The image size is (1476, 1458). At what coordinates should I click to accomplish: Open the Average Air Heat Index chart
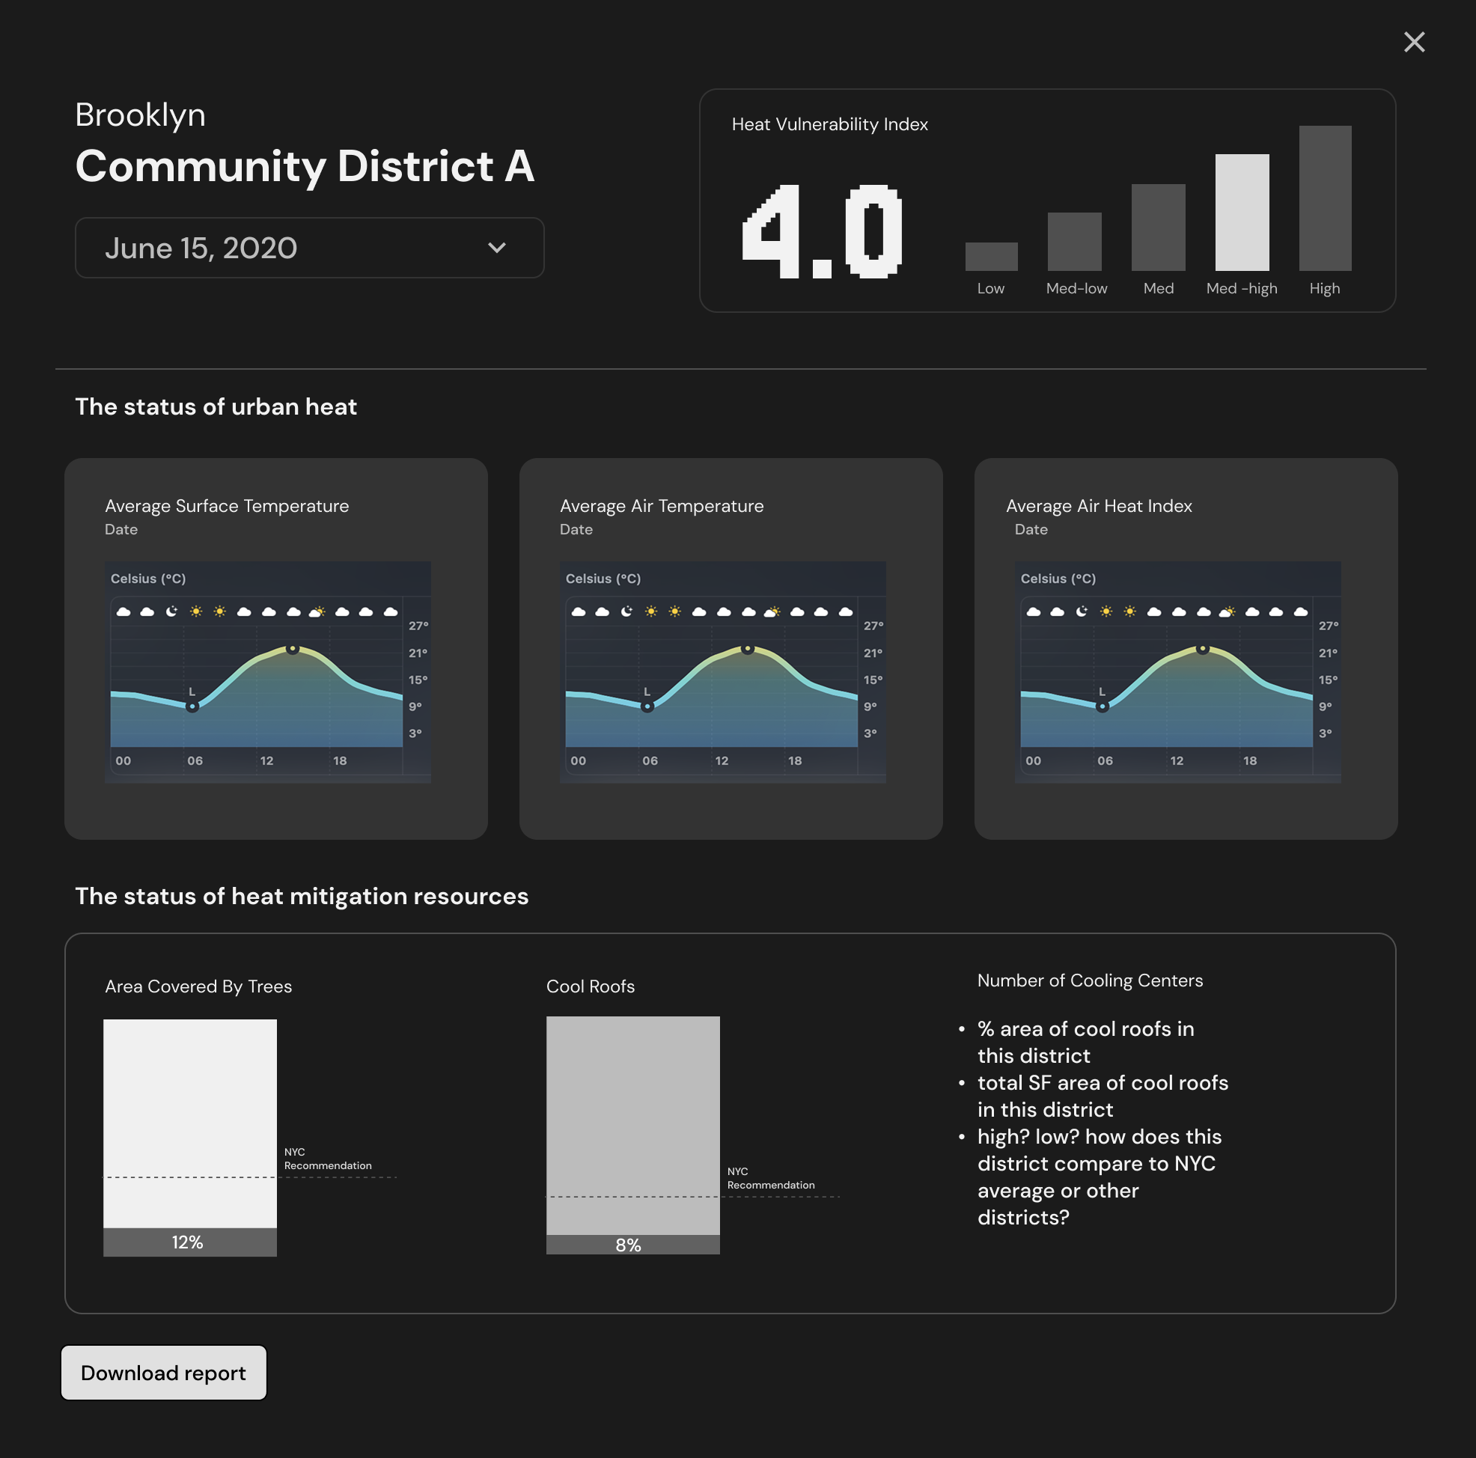point(1177,672)
